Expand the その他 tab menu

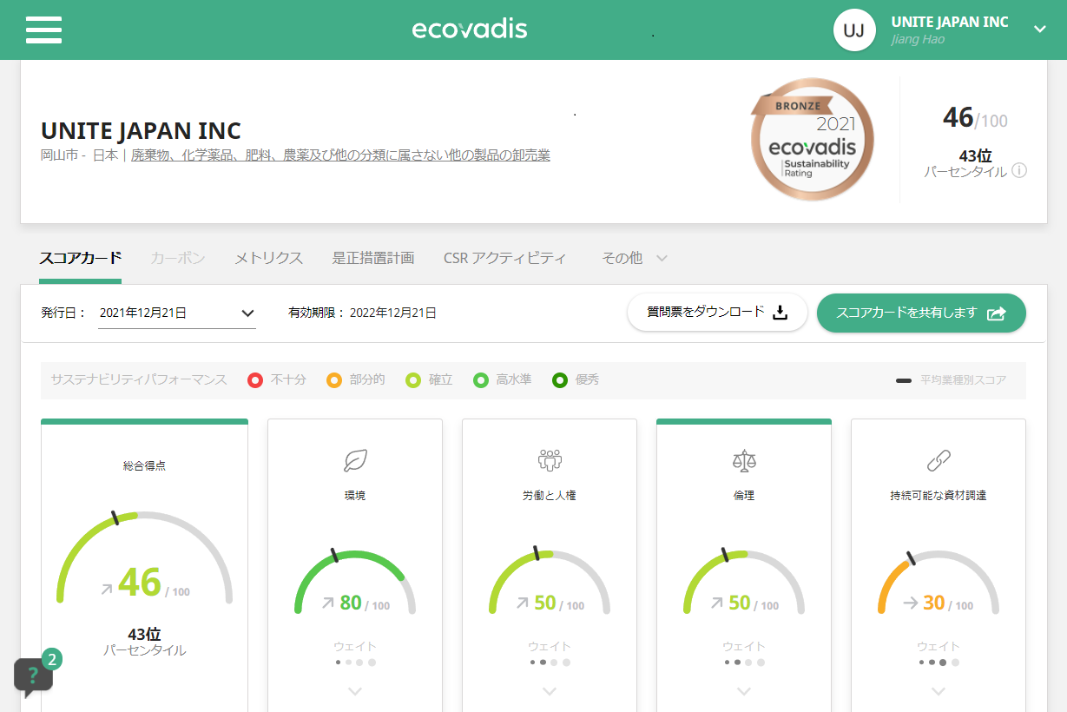coord(635,258)
